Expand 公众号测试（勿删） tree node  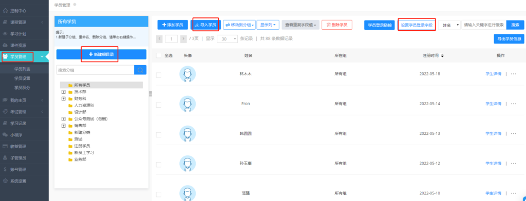(x=63, y=119)
